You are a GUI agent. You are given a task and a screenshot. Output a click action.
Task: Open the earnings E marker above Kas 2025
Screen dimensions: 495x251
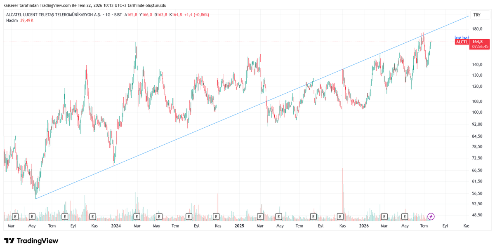[340, 216]
